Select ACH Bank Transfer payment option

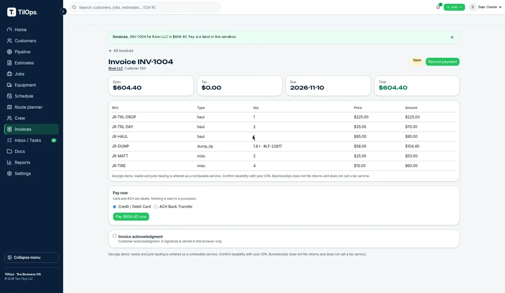click(x=156, y=207)
